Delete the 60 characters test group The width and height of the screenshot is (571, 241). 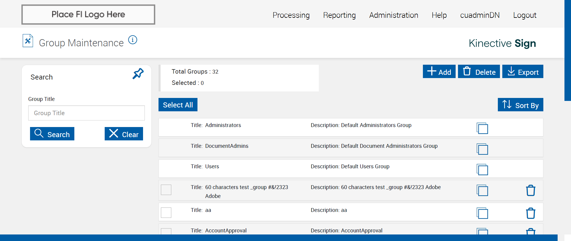click(x=531, y=190)
